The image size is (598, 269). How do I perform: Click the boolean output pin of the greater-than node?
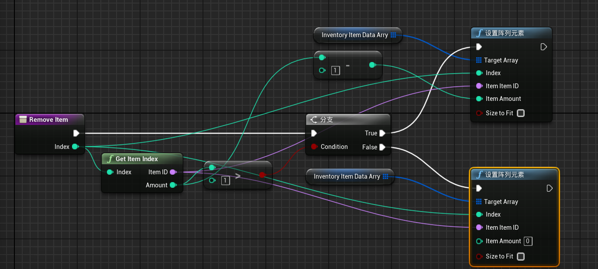click(262, 175)
